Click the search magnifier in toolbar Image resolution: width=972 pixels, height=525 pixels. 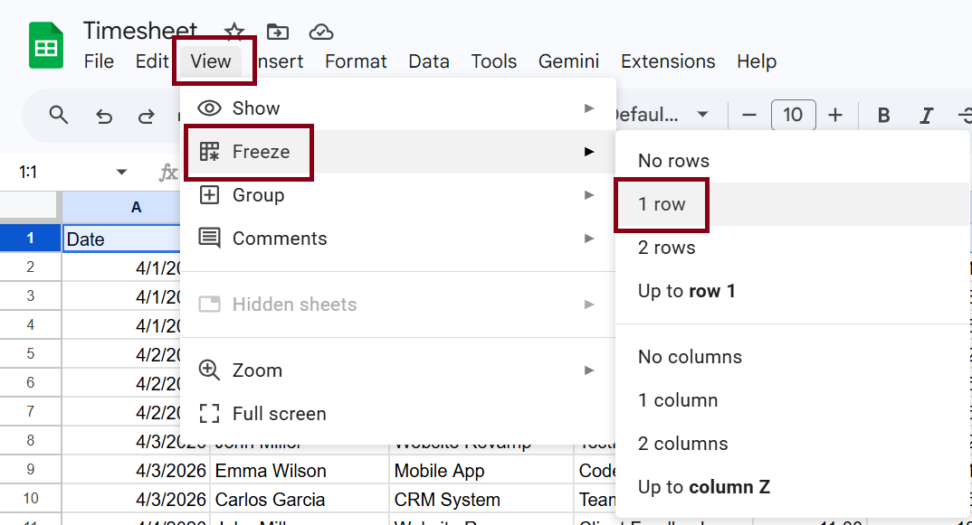(x=59, y=115)
